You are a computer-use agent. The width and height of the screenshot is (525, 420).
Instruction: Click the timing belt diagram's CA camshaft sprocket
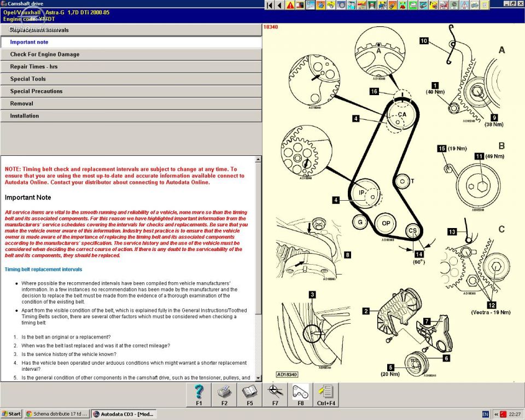[x=401, y=115]
